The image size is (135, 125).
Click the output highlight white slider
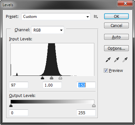tap(94, 105)
